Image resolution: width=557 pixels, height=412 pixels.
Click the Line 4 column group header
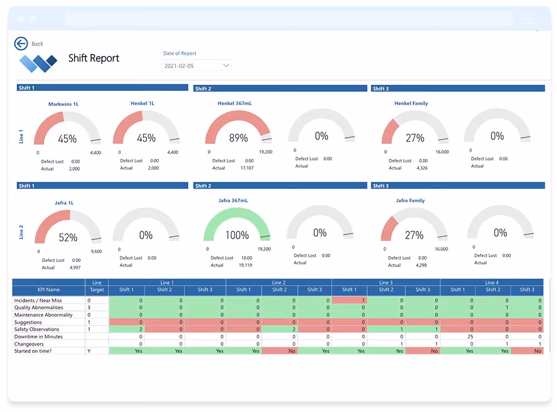point(492,283)
